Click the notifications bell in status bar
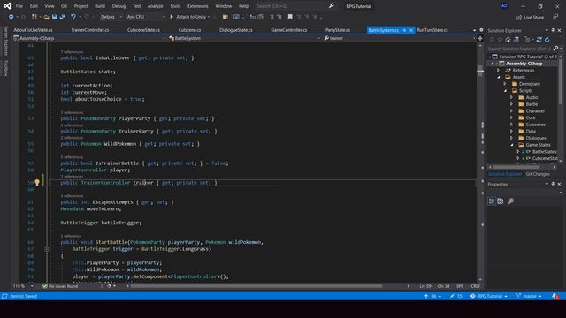The image size is (566, 318). tap(555, 296)
